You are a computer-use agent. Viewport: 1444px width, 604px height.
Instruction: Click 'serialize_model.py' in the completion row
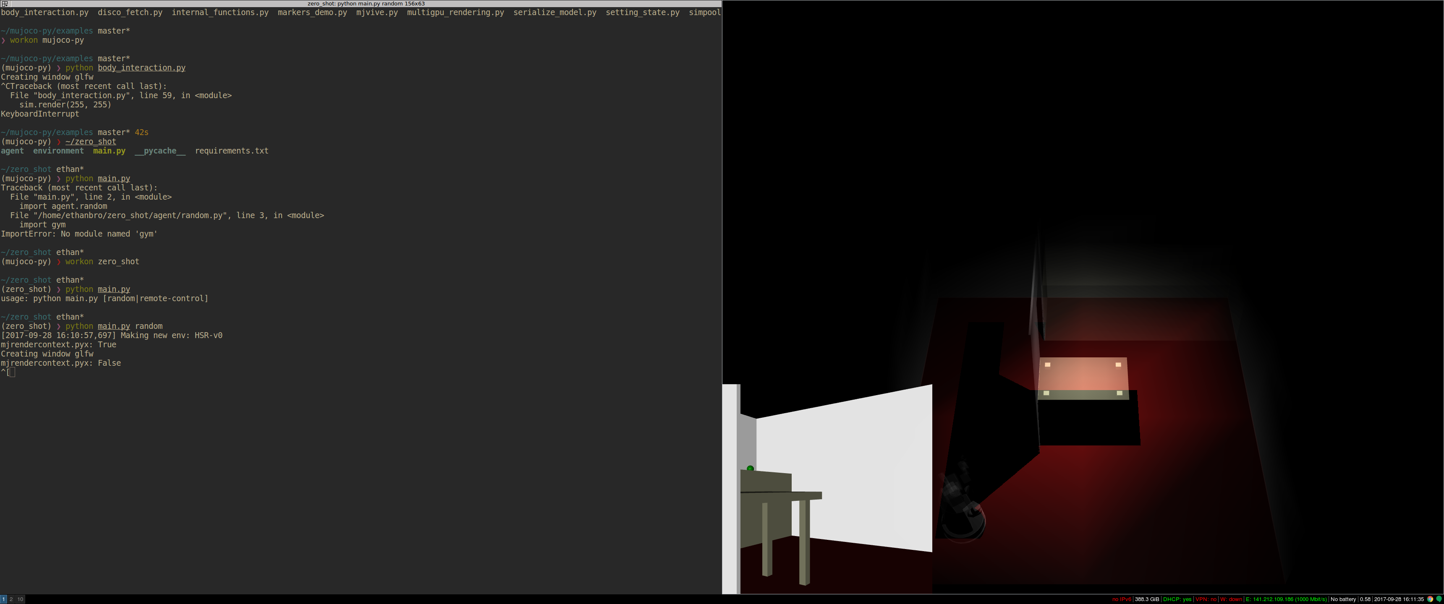555,12
